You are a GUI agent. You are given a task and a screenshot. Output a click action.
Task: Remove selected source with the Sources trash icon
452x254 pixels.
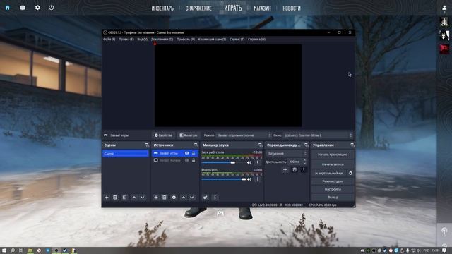[165, 198]
